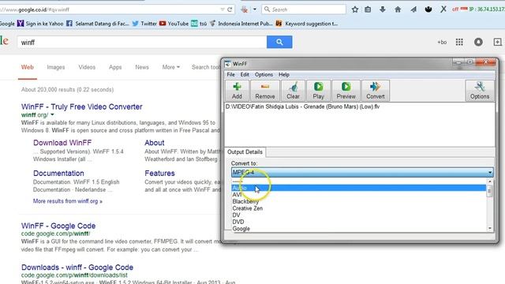Screen dimensions: 505x284
Task: Select DV in the Convert to list
Action: (x=359, y=215)
